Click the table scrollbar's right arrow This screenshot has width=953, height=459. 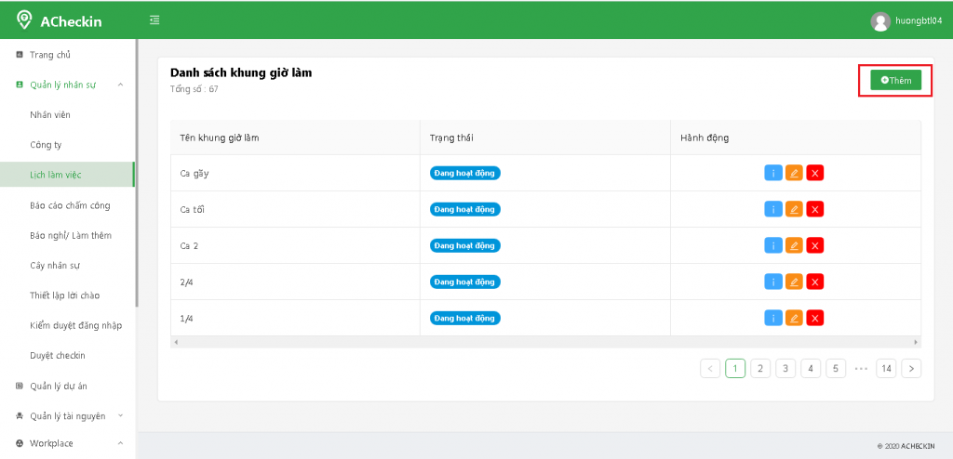tap(916, 342)
